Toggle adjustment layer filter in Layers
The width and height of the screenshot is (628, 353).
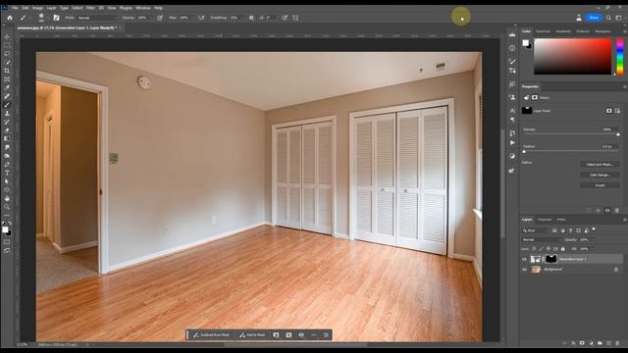click(562, 230)
